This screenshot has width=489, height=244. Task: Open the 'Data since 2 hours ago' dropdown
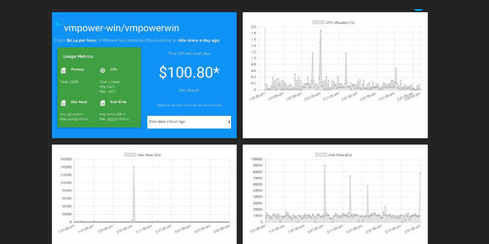point(189,122)
